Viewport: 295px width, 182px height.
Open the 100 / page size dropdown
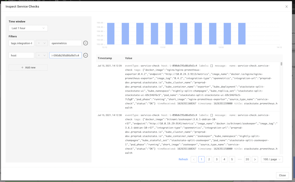click(x=272, y=159)
